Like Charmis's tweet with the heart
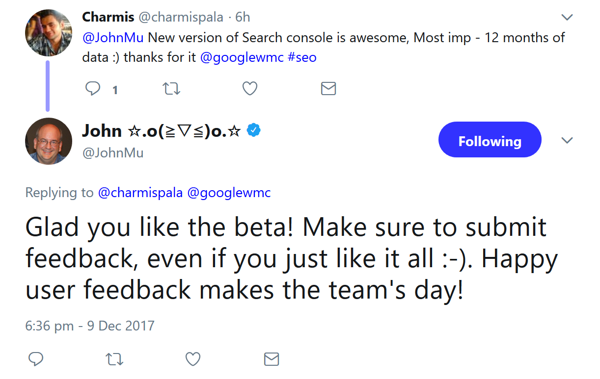This screenshot has height=379, width=600. (x=250, y=89)
